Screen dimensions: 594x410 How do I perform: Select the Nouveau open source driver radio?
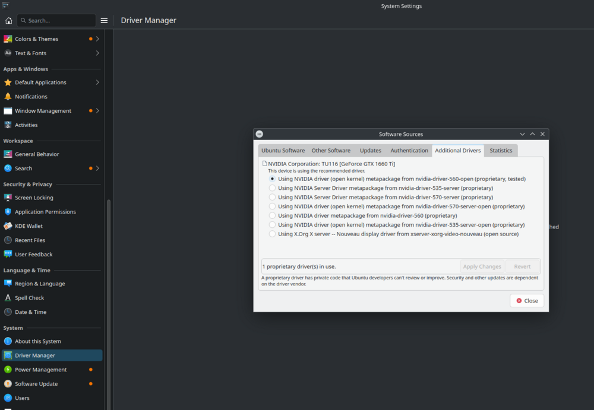click(272, 234)
